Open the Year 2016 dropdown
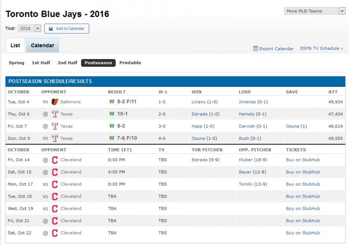Image resolution: width=349 pixels, height=245 pixels. pos(29,28)
